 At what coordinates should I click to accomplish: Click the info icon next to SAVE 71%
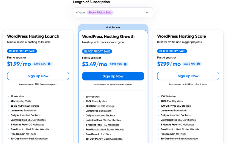tap(198, 64)
